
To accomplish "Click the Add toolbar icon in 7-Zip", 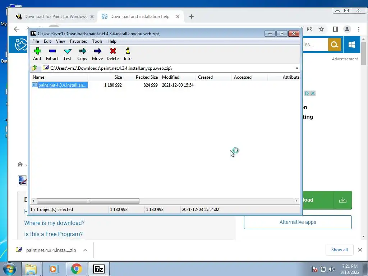I will point(37,54).
